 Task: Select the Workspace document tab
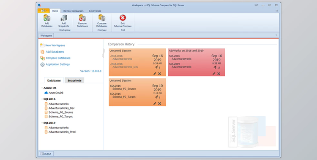pyautogui.click(x=46, y=35)
